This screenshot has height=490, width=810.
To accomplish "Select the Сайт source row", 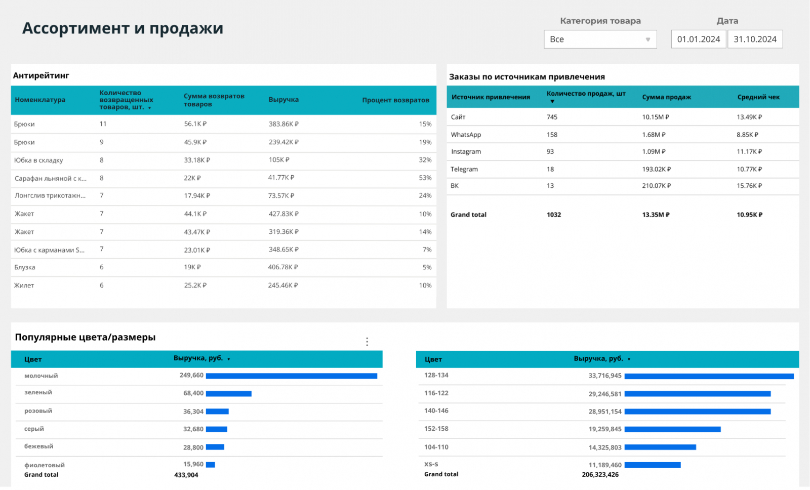I will click(623, 117).
